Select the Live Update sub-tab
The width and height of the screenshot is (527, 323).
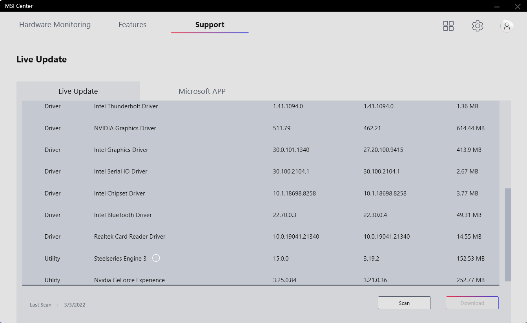[x=78, y=91]
